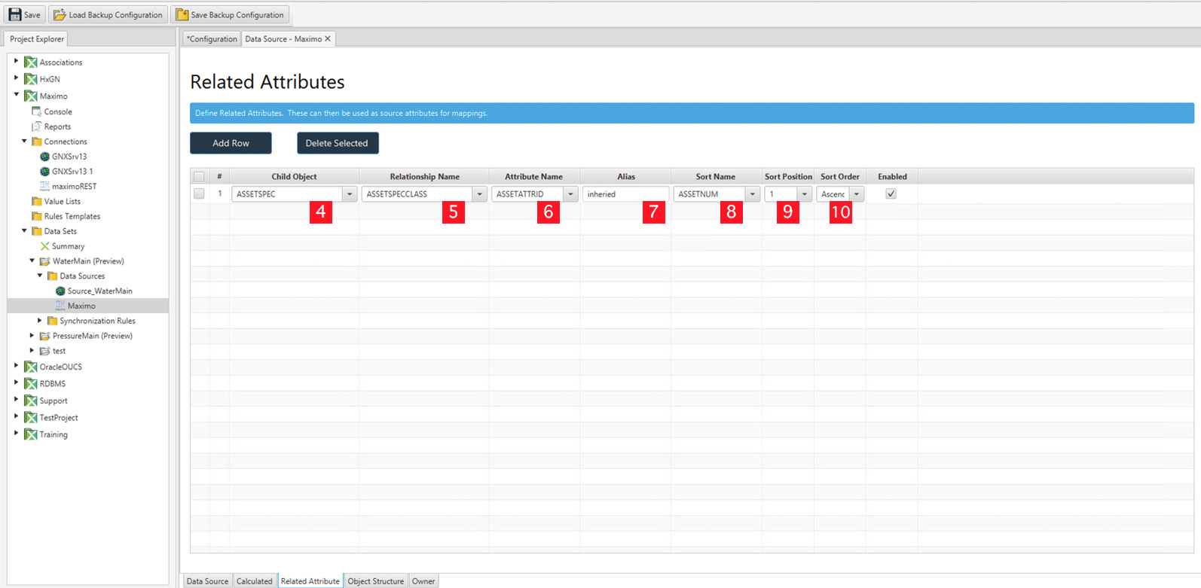Open the Child Object ASSETSPEC dropdown

click(x=350, y=194)
